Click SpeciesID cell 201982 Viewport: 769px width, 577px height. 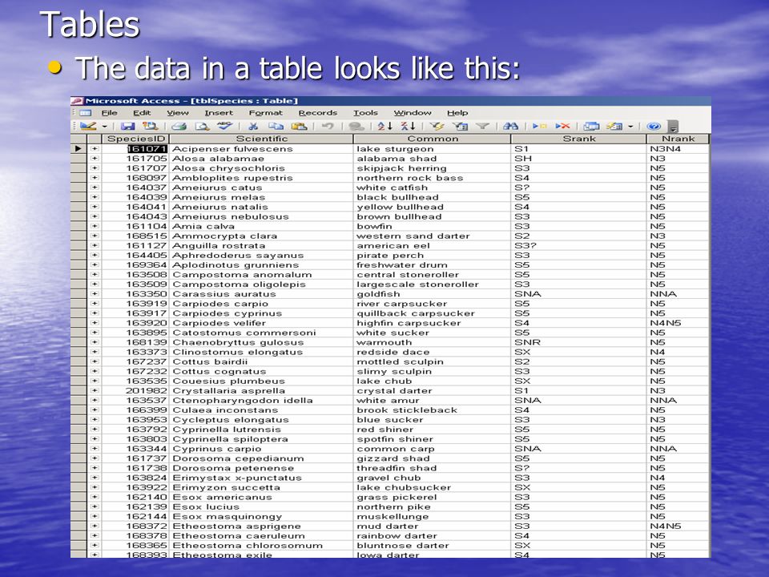pyautogui.click(x=135, y=390)
